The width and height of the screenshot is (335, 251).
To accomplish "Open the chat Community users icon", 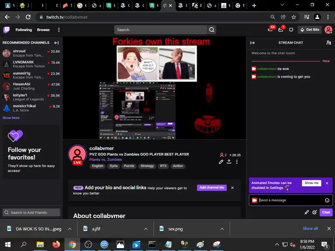I will [x=328, y=43].
